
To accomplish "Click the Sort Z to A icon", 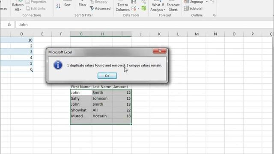I will pyautogui.click(x=58, y=6).
